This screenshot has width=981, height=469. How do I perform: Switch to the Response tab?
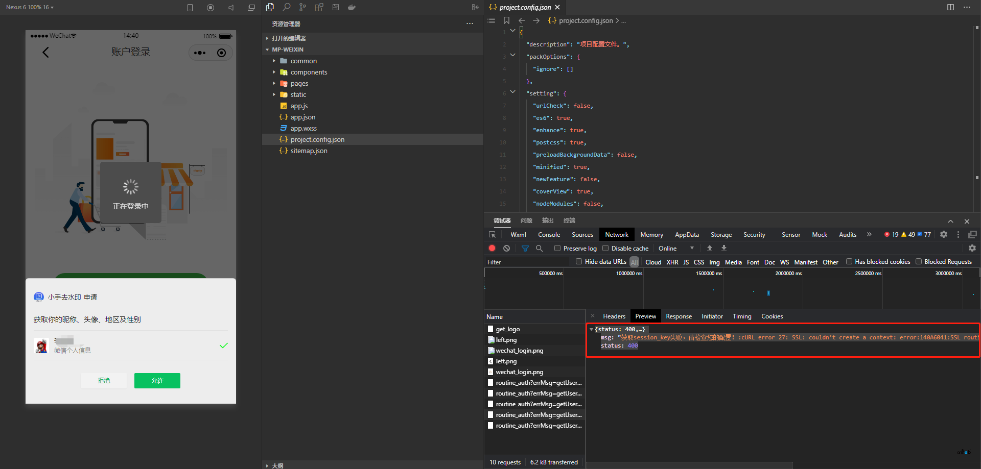679,316
